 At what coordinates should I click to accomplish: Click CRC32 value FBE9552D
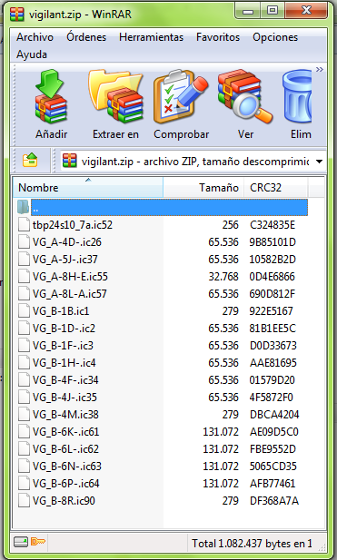(x=273, y=449)
